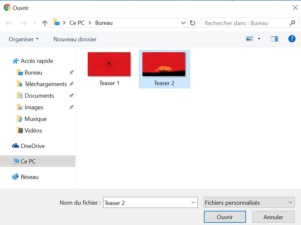Image resolution: width=301 pixels, height=225 pixels.
Task: Click the Teaser 2 file name
Action: pyautogui.click(x=164, y=83)
